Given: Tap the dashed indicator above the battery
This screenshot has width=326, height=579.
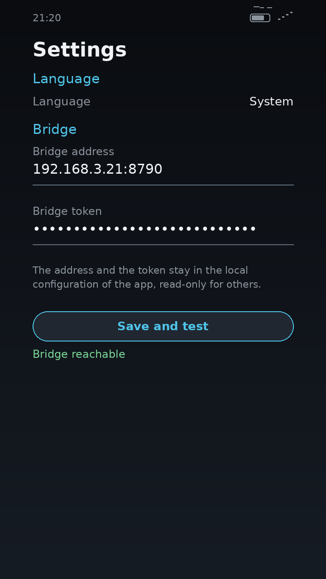Looking at the screenshot, I should click(263, 7).
